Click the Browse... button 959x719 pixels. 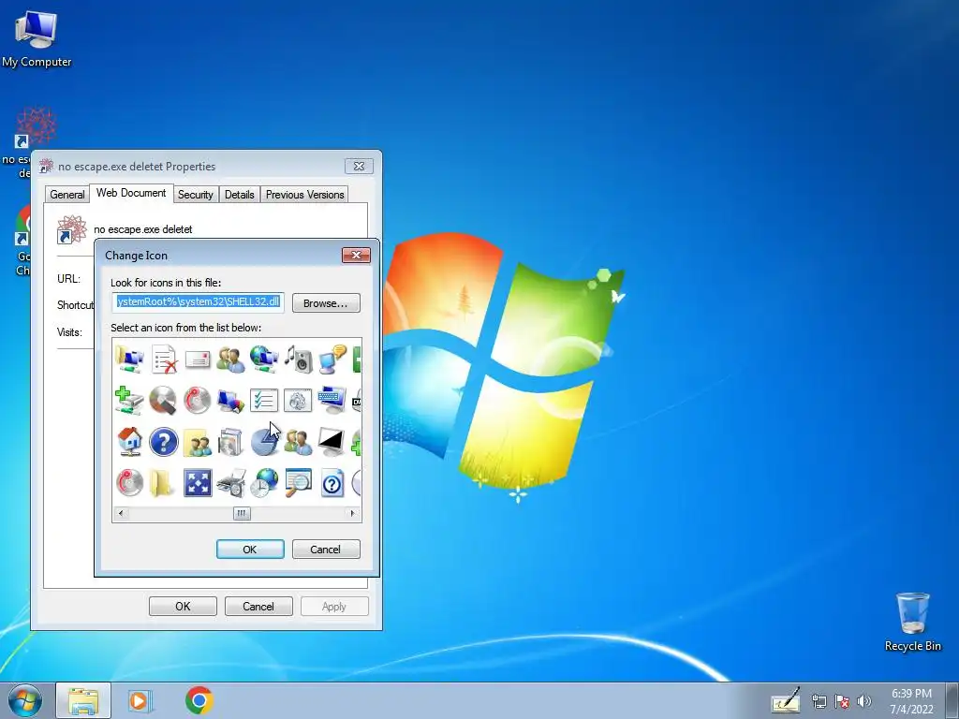coord(326,303)
